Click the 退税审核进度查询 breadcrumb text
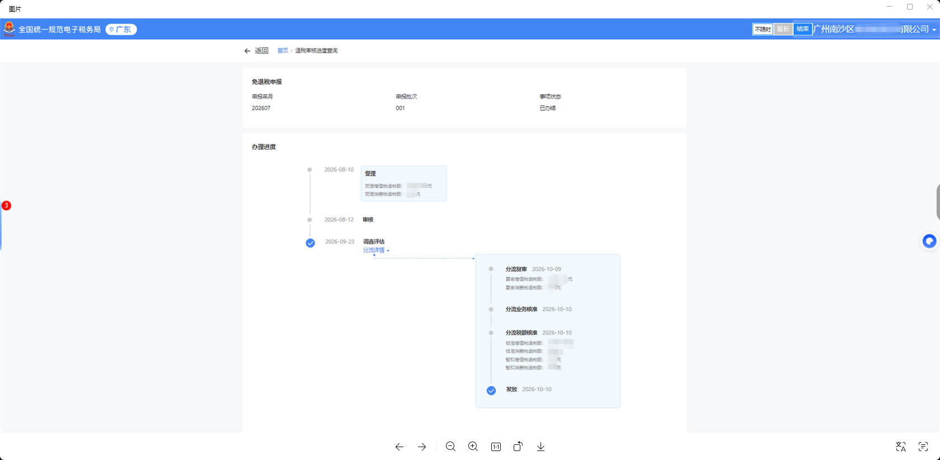The height and width of the screenshot is (460, 940). point(316,50)
